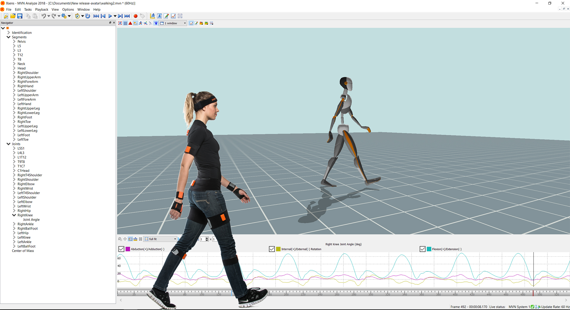Click the notepad with pencil icon in main toolbar
Screen dimensions: 570x310
166,16
